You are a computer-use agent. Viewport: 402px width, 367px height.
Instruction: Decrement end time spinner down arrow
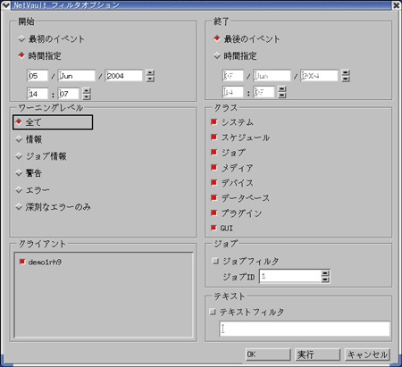pyautogui.click(x=282, y=95)
